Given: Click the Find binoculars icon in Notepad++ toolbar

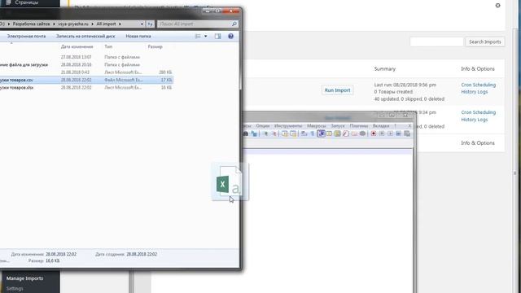Looking at the screenshot, I should [246, 133].
